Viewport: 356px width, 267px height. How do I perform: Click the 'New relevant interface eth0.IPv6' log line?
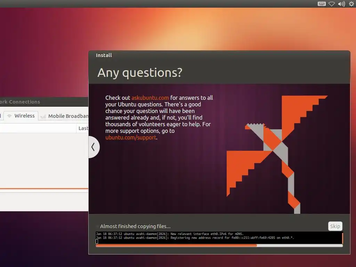point(170,234)
